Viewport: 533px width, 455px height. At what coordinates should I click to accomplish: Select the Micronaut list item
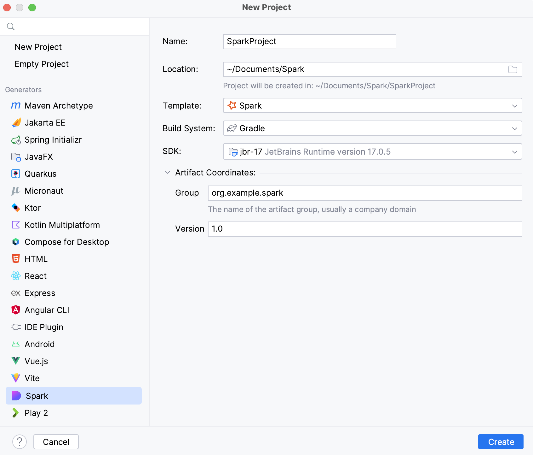[x=74, y=191]
